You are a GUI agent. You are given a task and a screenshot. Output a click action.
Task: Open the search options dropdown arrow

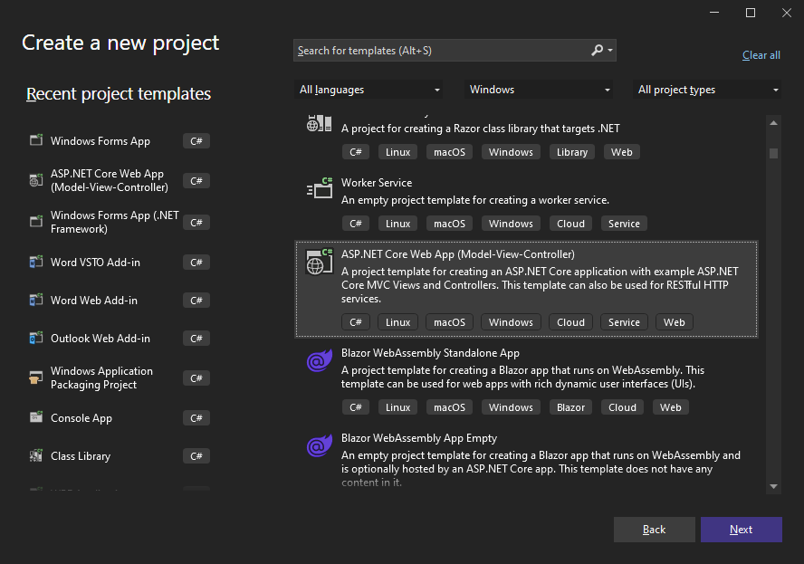click(610, 51)
